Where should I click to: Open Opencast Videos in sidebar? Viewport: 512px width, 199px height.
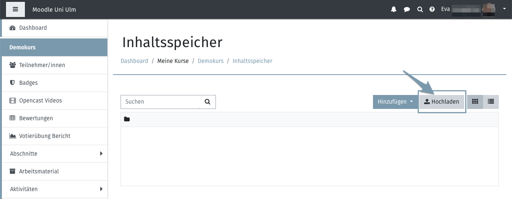point(40,101)
